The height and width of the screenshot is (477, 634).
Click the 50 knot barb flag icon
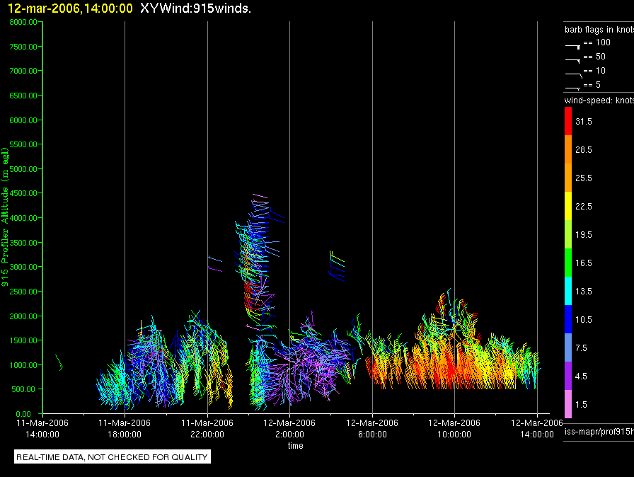pyautogui.click(x=572, y=61)
